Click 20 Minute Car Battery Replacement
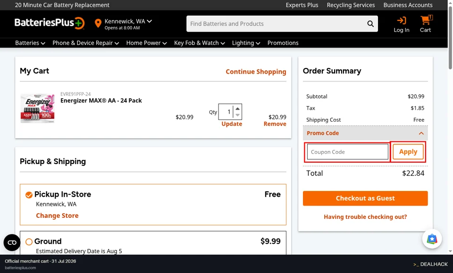453x273 pixels. 62,5
